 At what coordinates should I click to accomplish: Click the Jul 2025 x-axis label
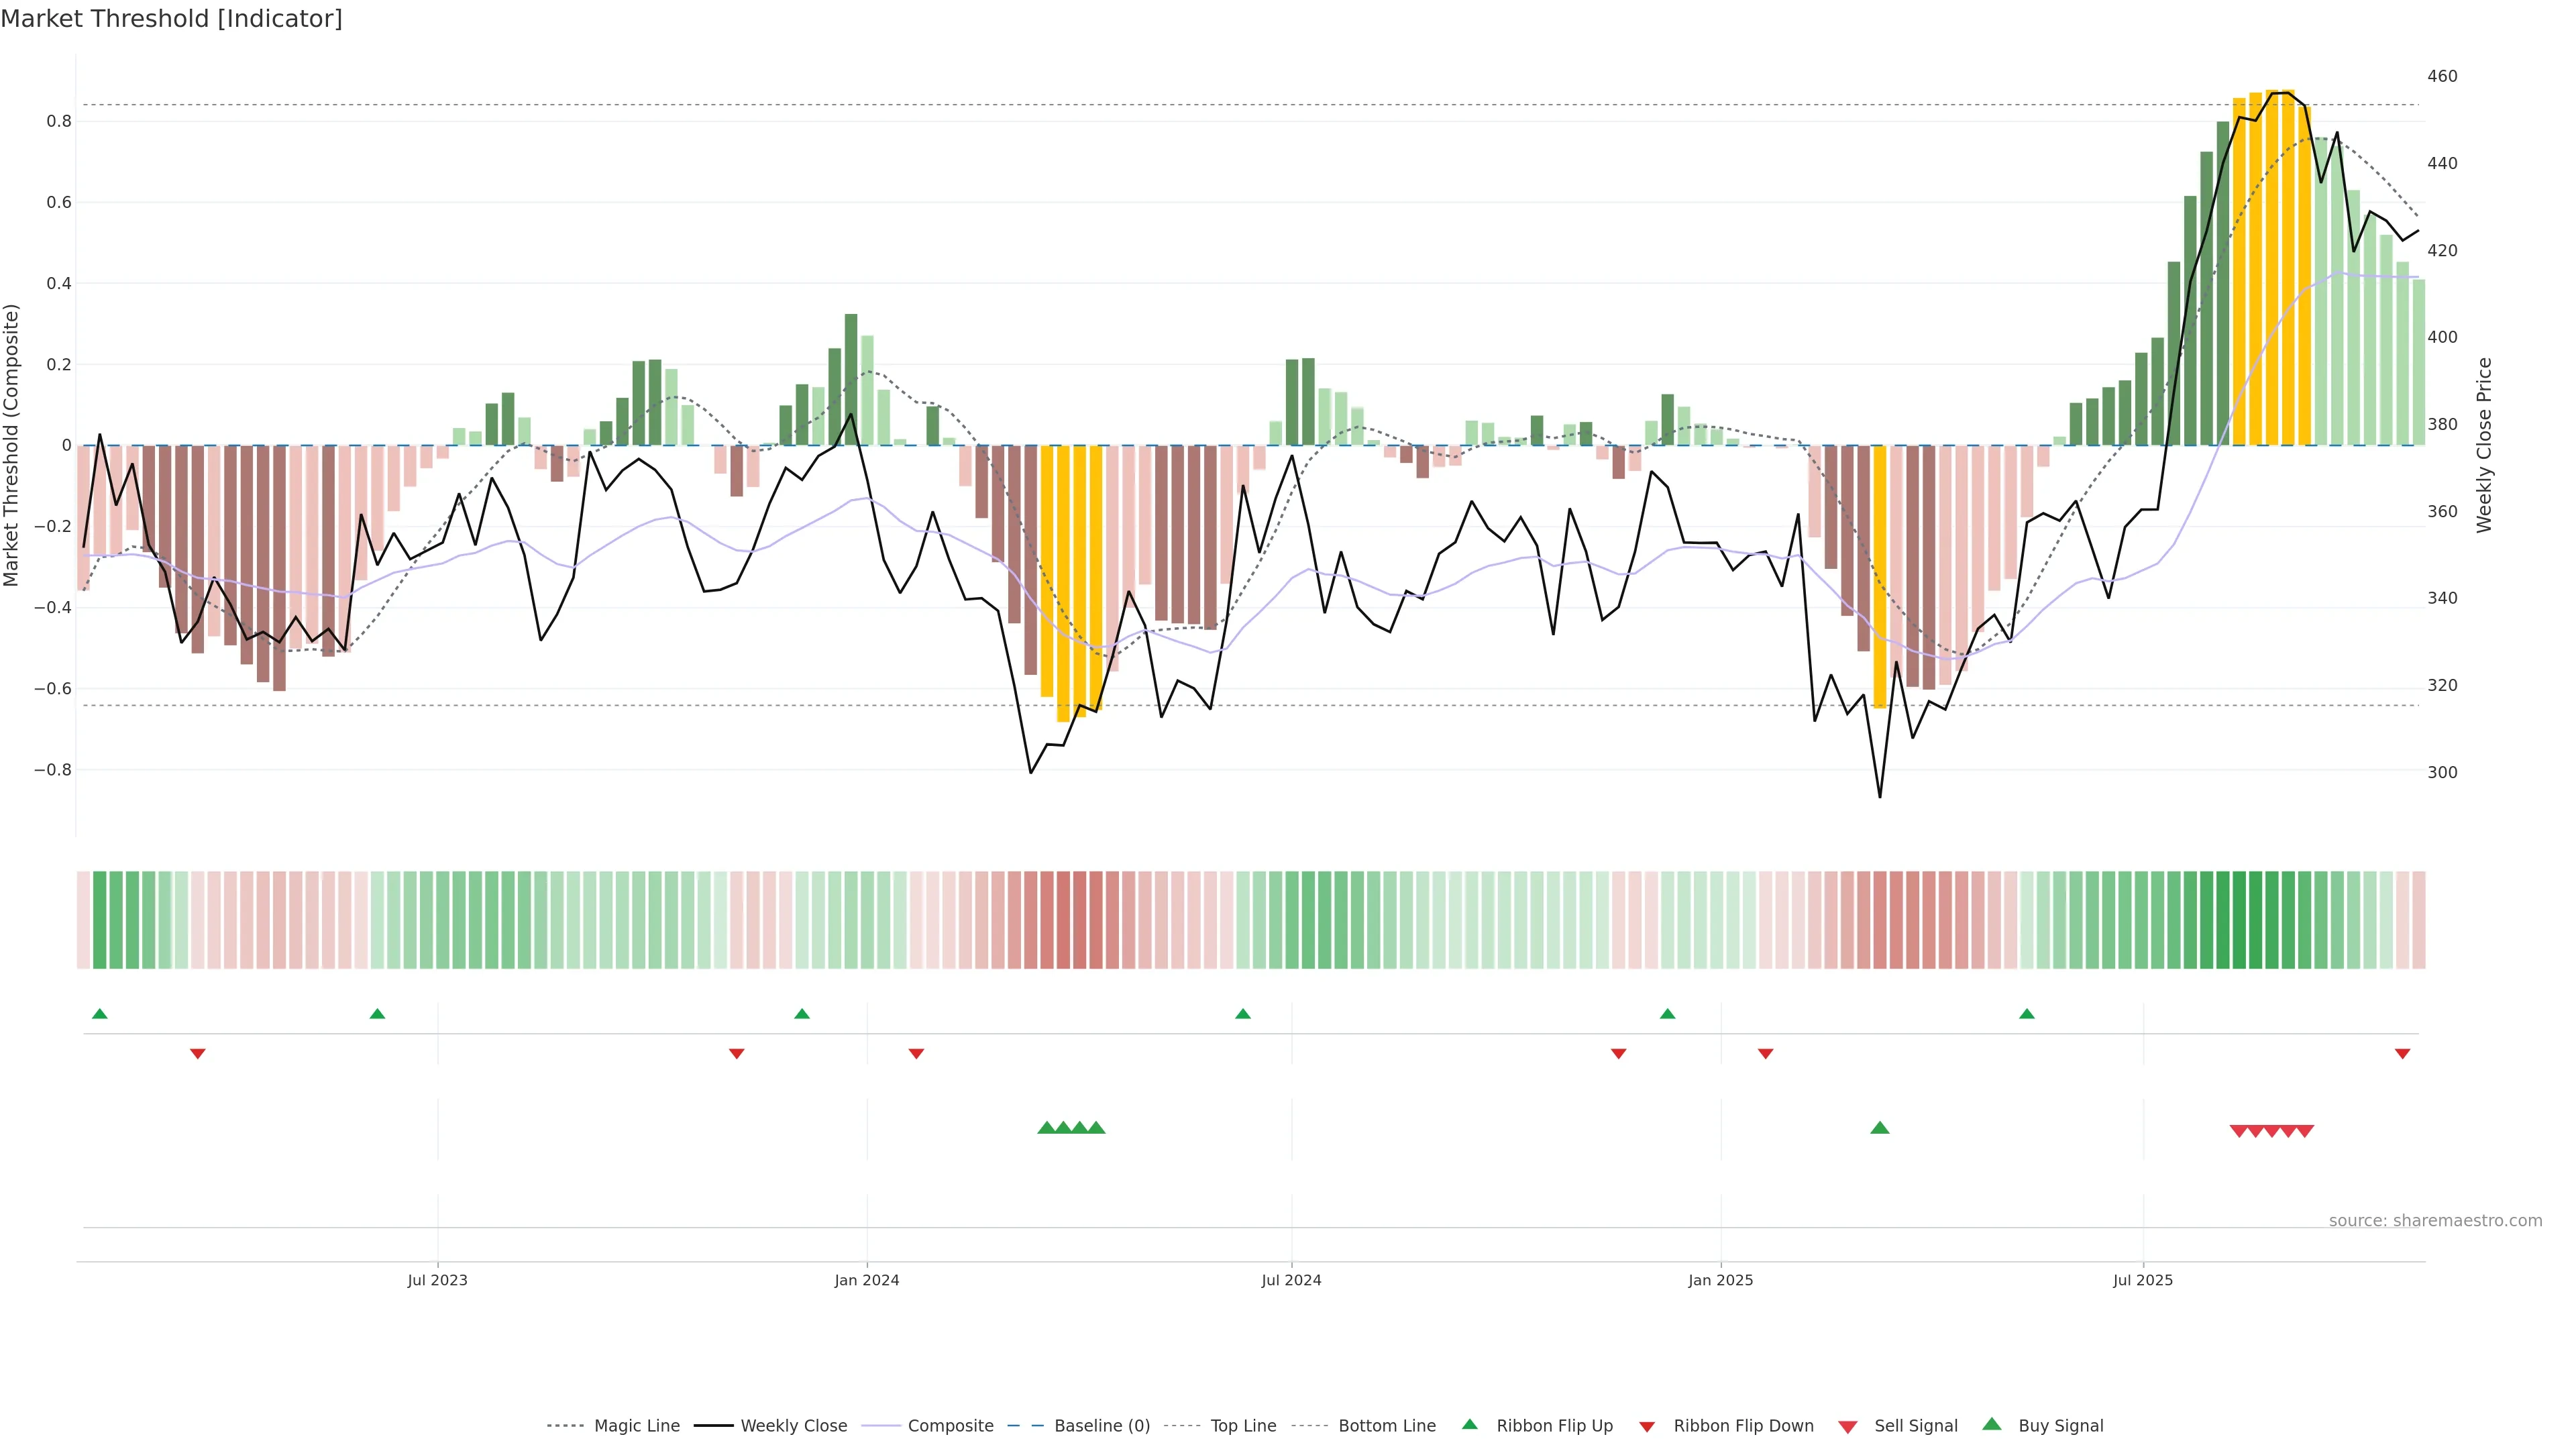pyautogui.click(x=2143, y=1280)
